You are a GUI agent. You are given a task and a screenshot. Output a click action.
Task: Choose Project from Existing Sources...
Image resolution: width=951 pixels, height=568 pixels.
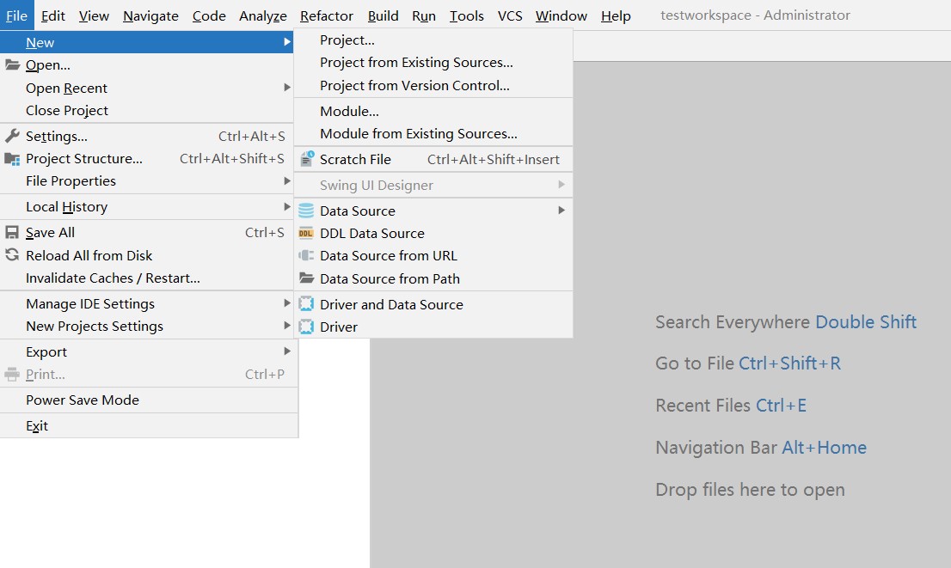[433, 63]
